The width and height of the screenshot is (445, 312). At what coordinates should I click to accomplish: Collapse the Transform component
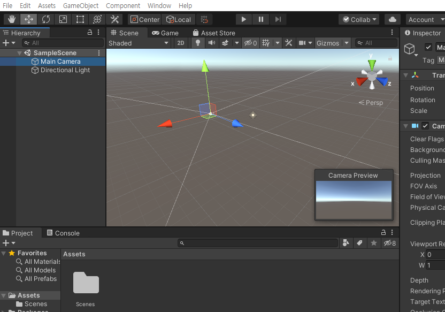click(406, 75)
